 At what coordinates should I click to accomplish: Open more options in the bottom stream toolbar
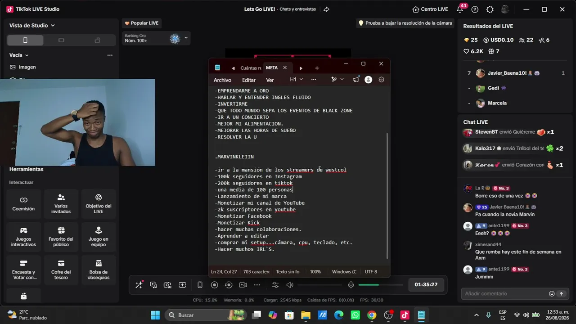click(x=257, y=285)
